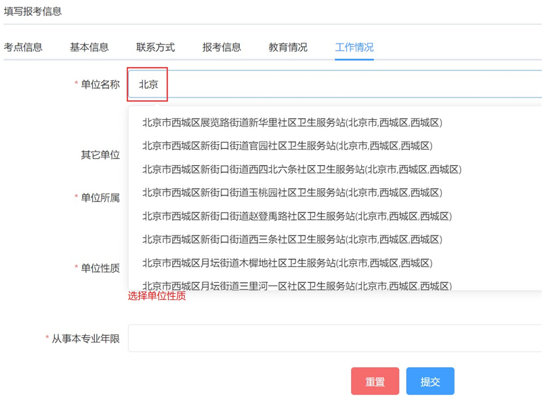Switch to the 教育情况 tab

[288, 47]
